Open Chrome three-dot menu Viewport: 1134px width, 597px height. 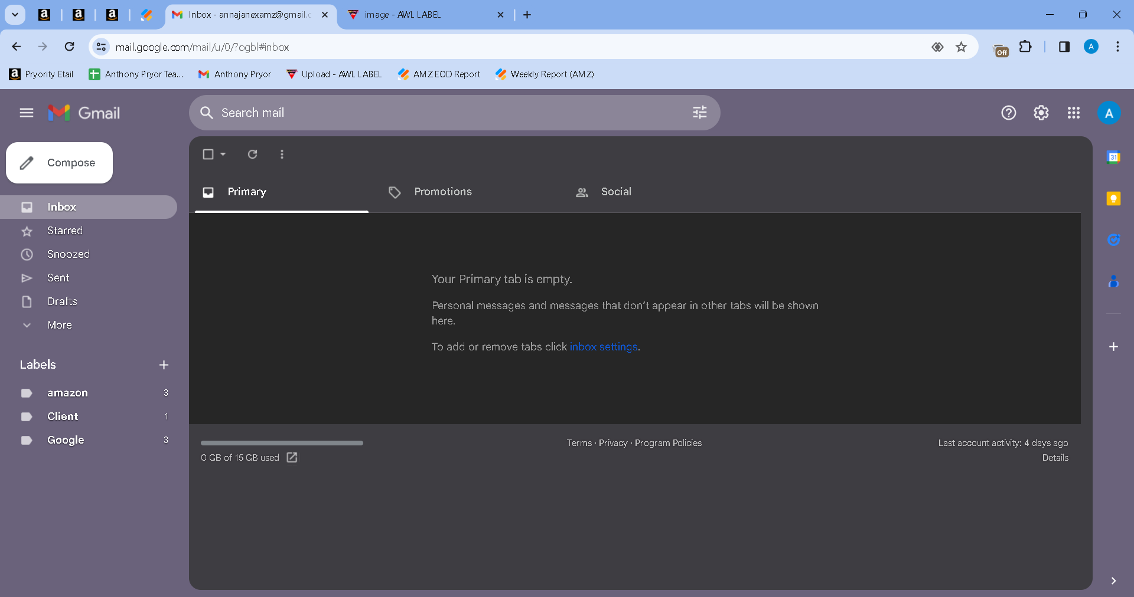click(x=1117, y=47)
